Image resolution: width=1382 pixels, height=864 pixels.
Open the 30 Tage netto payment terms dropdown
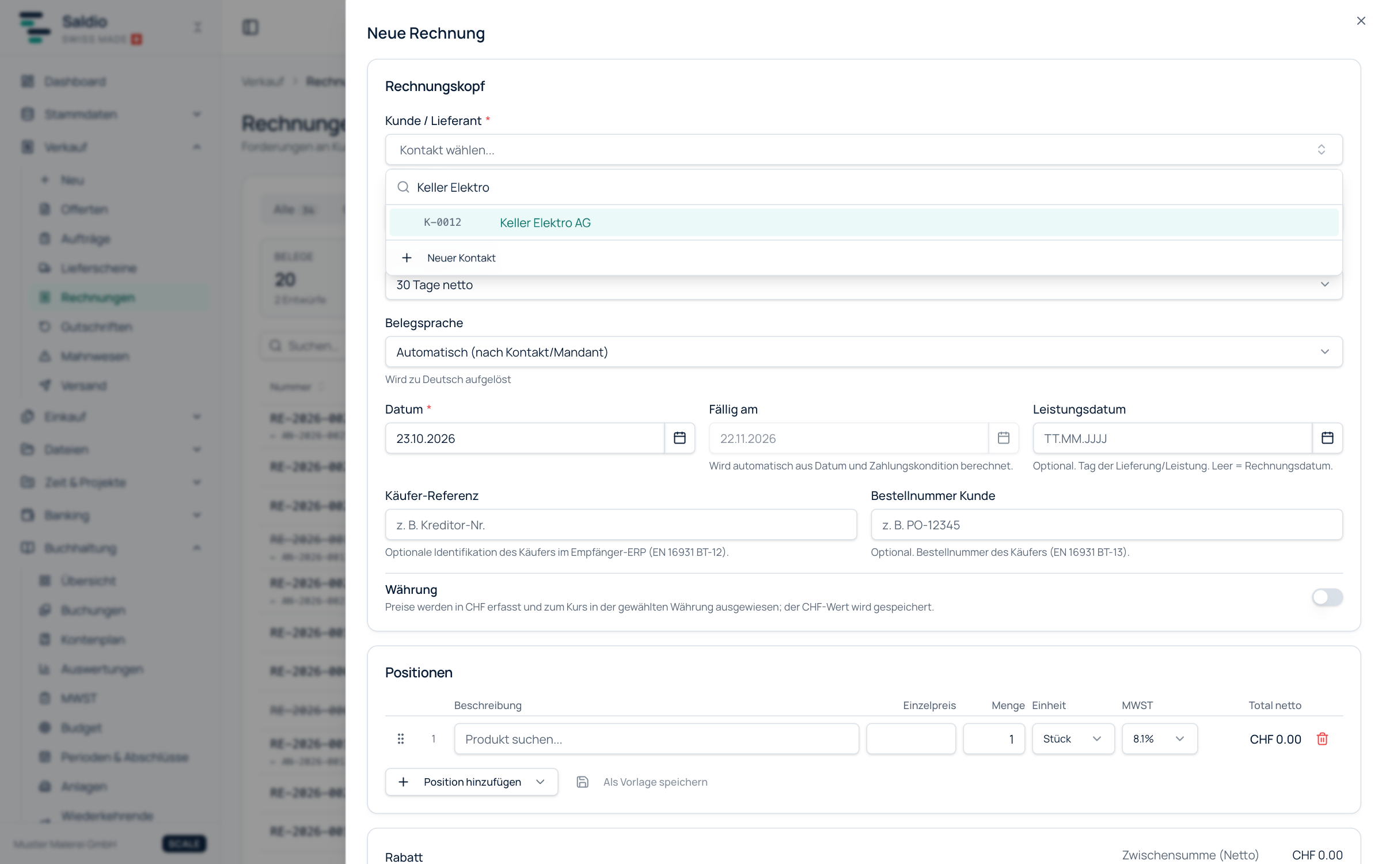(x=864, y=285)
